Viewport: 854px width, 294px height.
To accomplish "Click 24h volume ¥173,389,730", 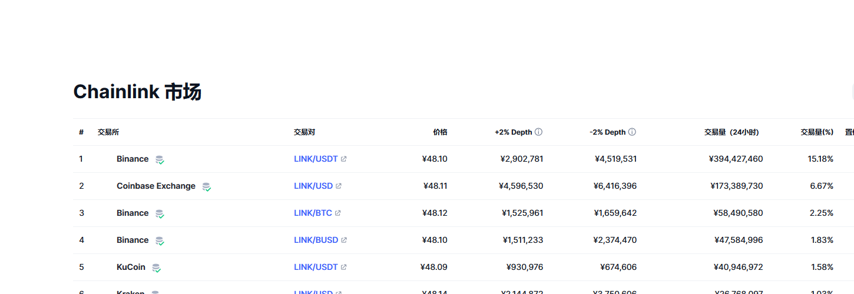I will tap(737, 186).
